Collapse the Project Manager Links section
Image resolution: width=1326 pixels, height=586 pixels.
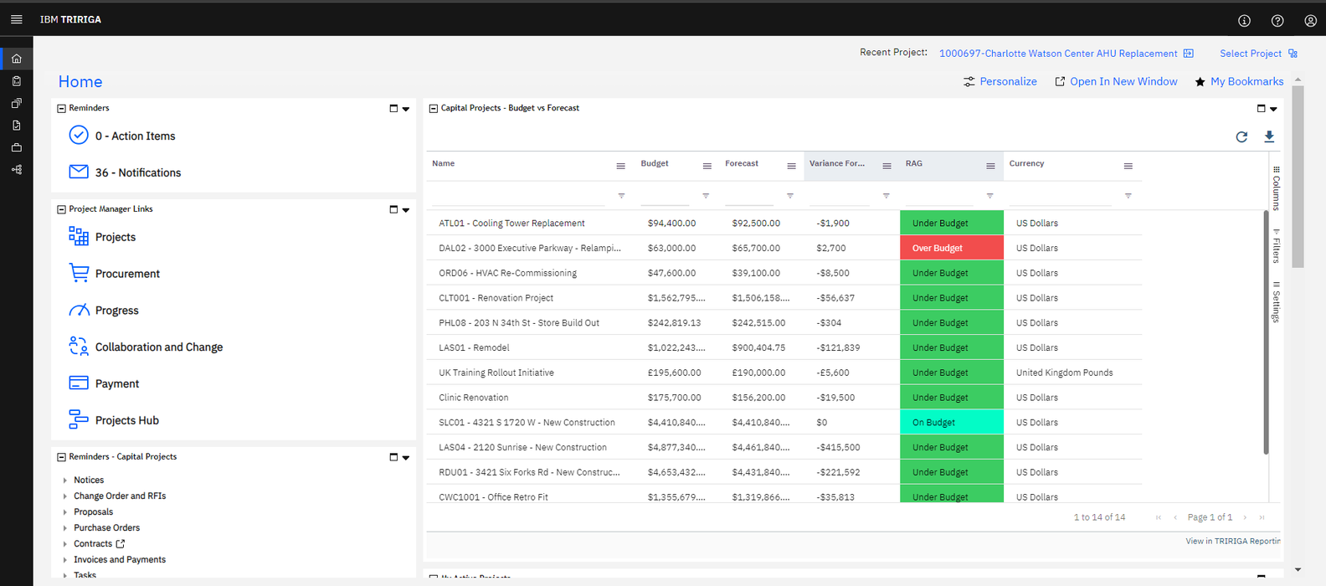[61, 209]
